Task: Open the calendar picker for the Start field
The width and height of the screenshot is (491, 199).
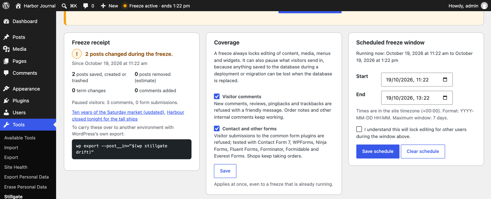Action: point(445,80)
